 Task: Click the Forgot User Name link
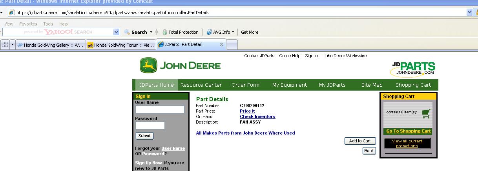[173, 148]
